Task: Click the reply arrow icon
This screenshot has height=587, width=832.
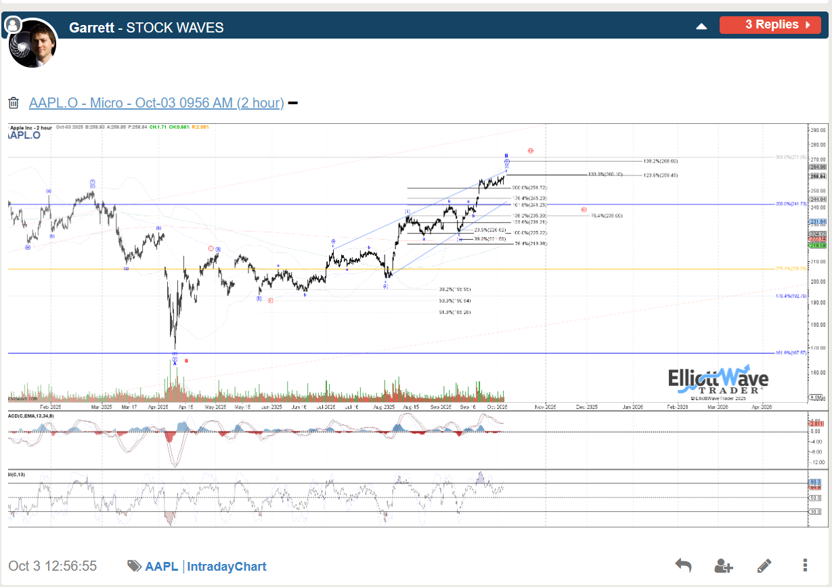Action: 683,565
